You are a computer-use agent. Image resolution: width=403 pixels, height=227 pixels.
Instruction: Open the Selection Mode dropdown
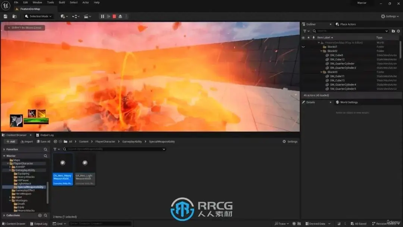pos(38,16)
